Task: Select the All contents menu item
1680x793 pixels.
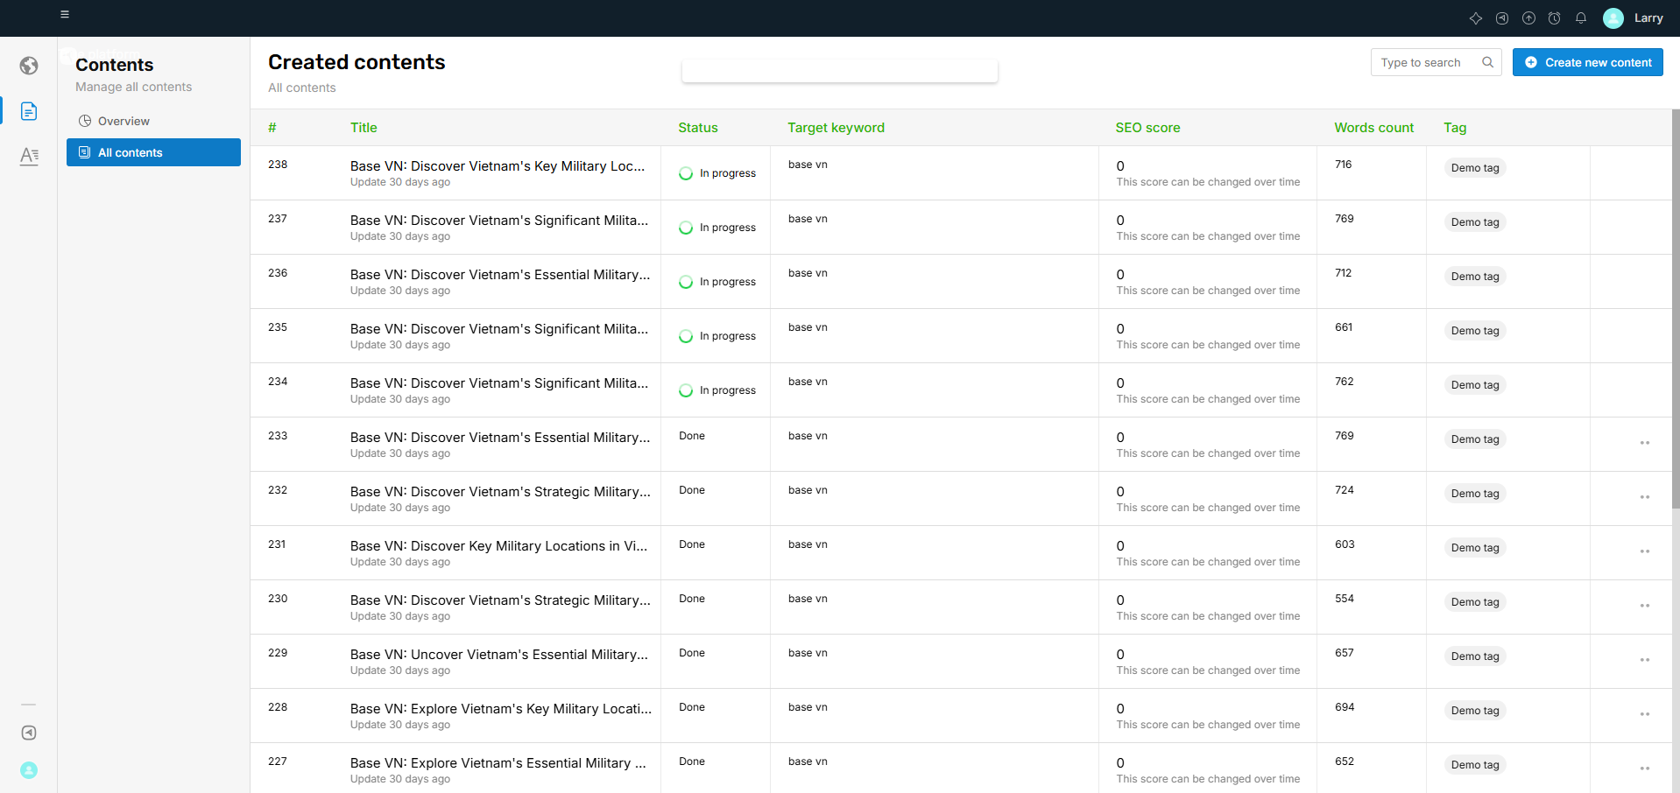Action: (x=153, y=152)
